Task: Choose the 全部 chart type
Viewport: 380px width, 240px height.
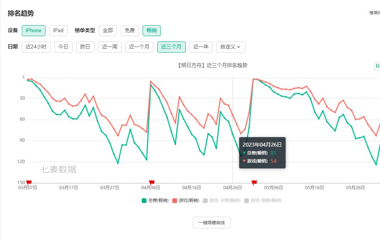Action: [108, 31]
